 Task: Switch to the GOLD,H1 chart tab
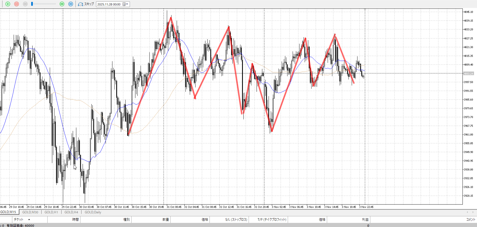pos(51,212)
